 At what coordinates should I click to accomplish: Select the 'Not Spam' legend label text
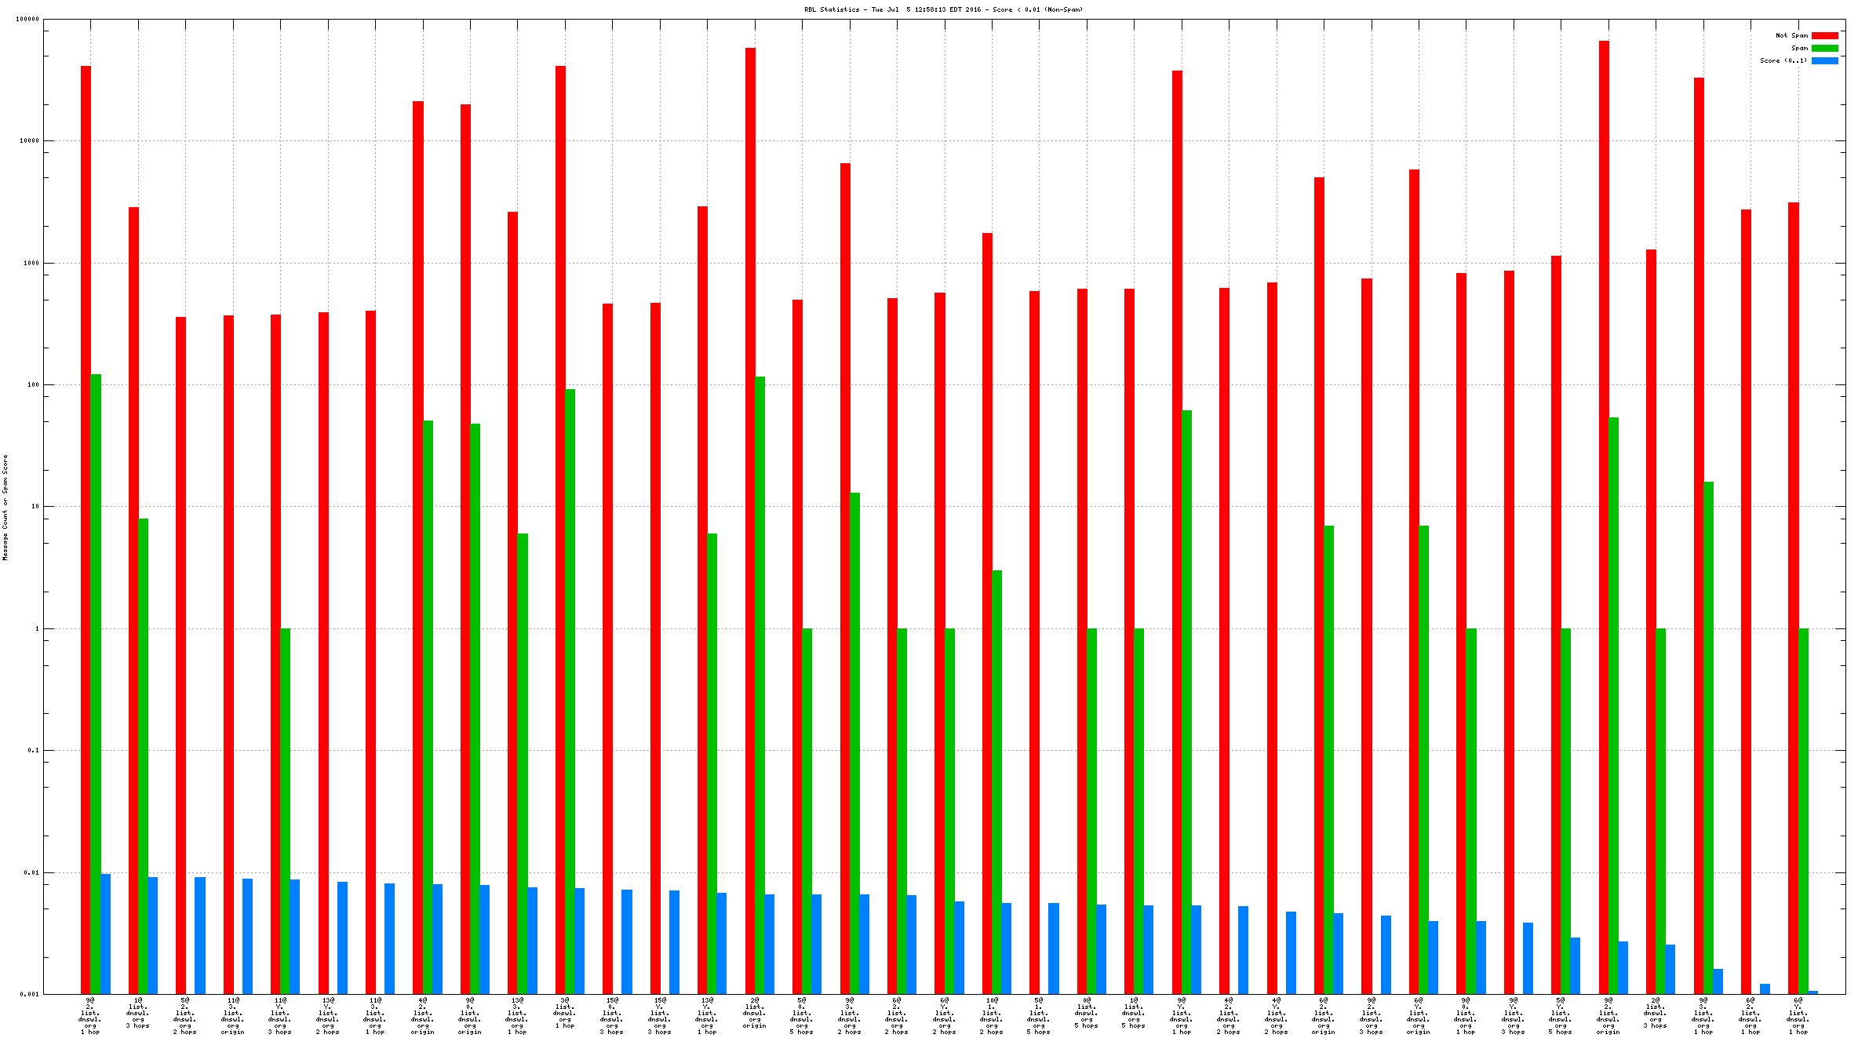tap(1791, 35)
